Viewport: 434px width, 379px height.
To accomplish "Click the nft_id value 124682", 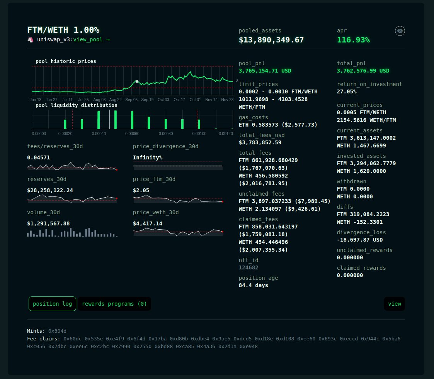I will coord(248,267).
